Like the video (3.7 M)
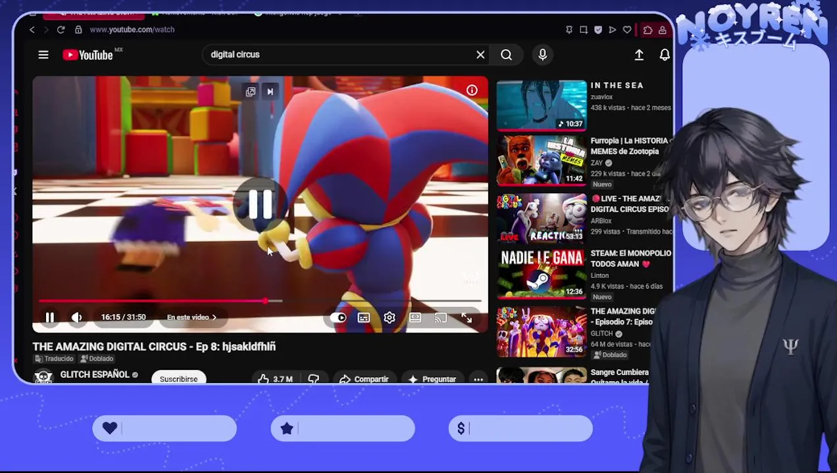Viewport: 837px width, 473px height. click(x=275, y=379)
